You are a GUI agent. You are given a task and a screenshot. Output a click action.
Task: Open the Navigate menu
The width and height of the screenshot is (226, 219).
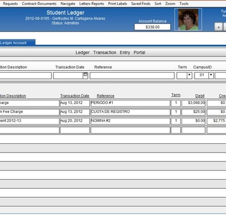pyautogui.click(x=67, y=4)
